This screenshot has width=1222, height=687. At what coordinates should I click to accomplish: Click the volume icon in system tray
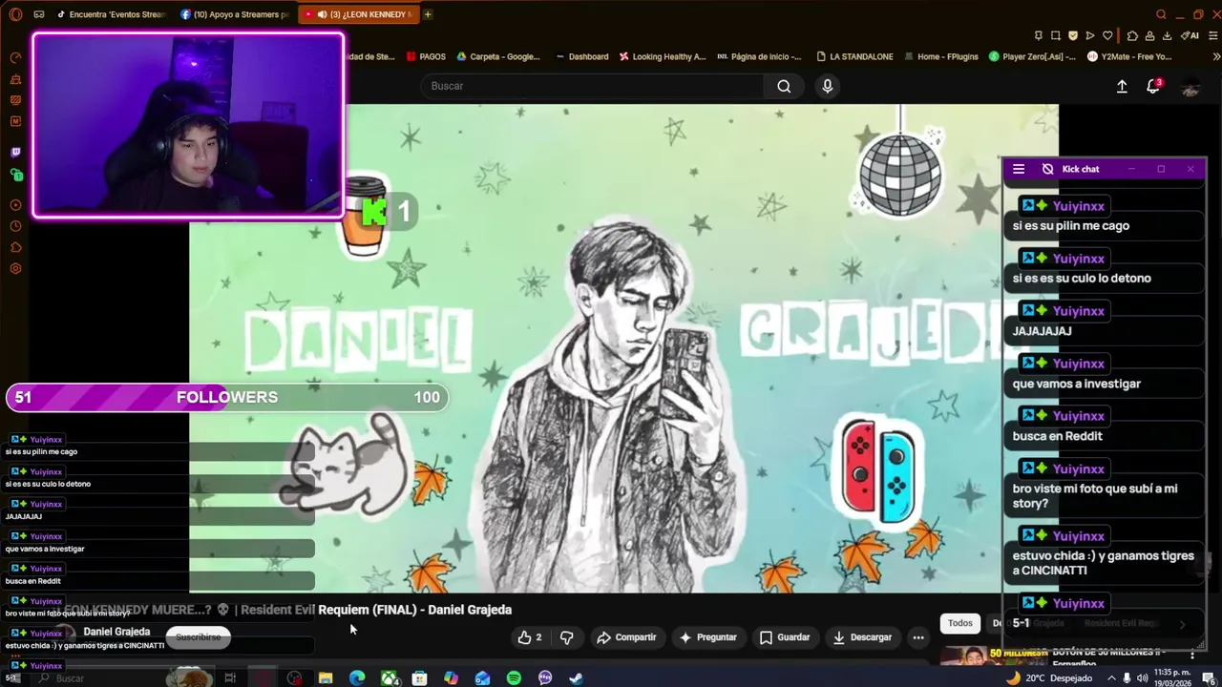click(1142, 678)
